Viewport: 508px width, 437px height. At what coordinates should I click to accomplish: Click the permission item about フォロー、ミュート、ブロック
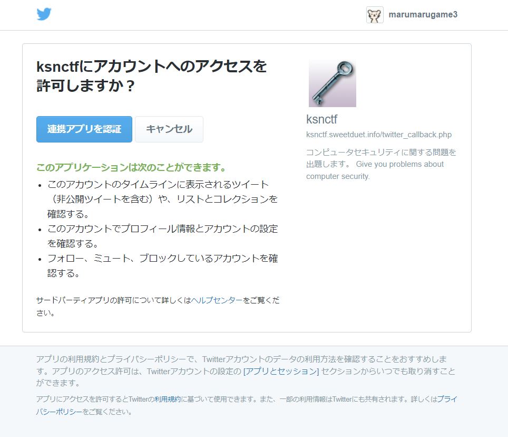point(163,265)
